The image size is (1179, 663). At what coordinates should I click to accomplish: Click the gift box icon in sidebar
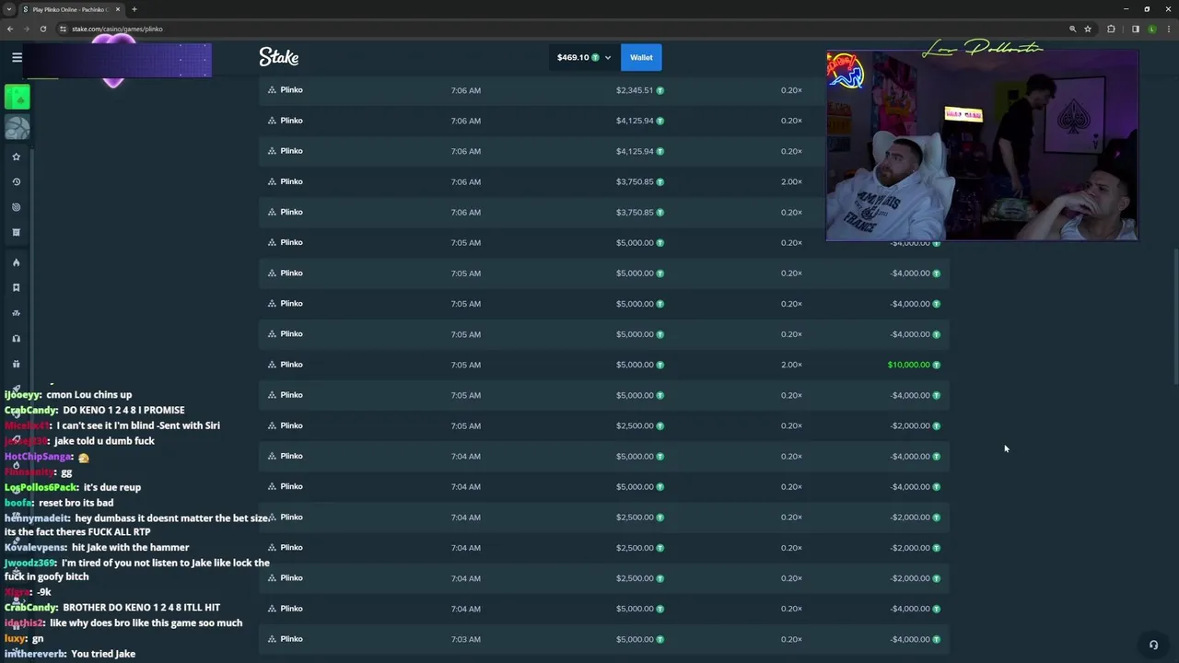click(16, 364)
